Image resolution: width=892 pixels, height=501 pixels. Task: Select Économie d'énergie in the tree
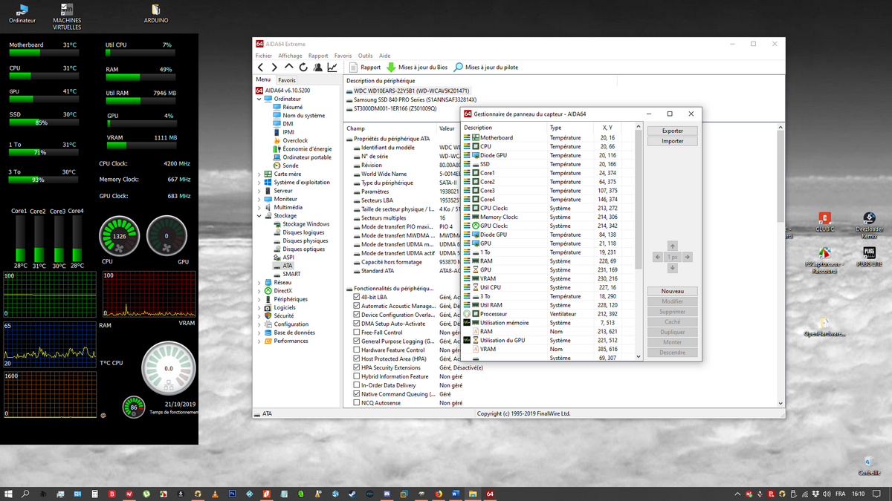click(307, 148)
